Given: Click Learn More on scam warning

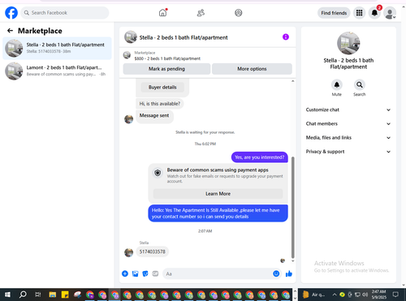Looking at the screenshot, I should pyautogui.click(x=218, y=194).
